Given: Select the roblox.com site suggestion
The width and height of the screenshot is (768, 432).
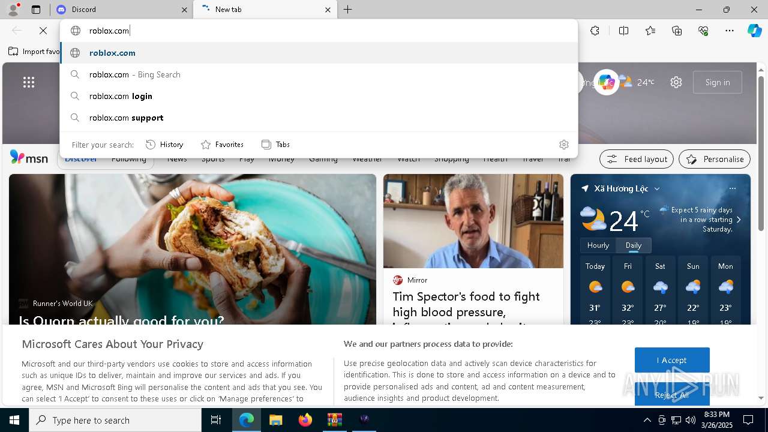Looking at the screenshot, I should [319, 53].
